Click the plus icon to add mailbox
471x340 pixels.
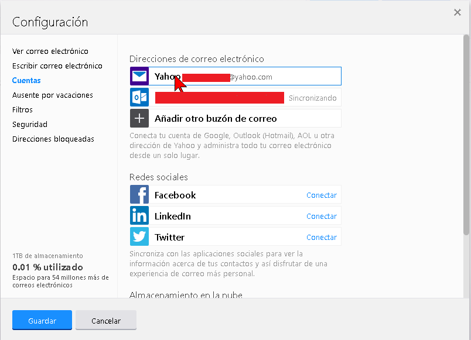click(x=139, y=118)
